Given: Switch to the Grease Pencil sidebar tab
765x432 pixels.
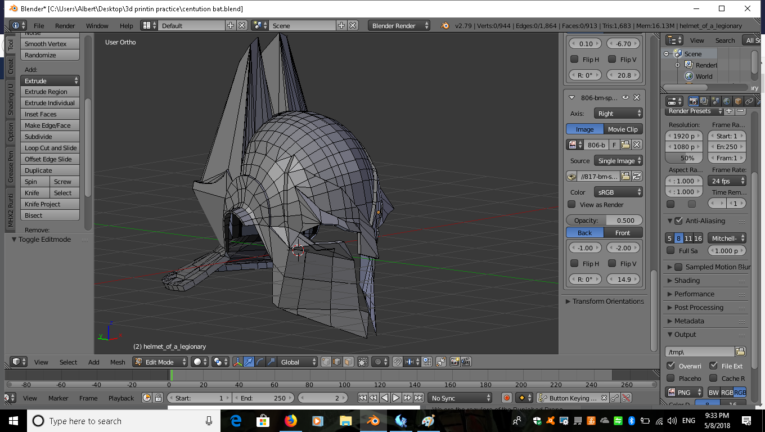Looking at the screenshot, I should pyautogui.click(x=10, y=167).
